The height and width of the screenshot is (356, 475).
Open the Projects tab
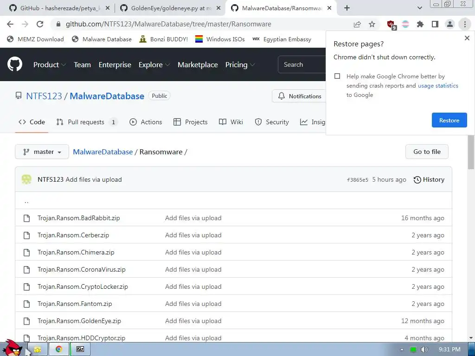point(190,122)
